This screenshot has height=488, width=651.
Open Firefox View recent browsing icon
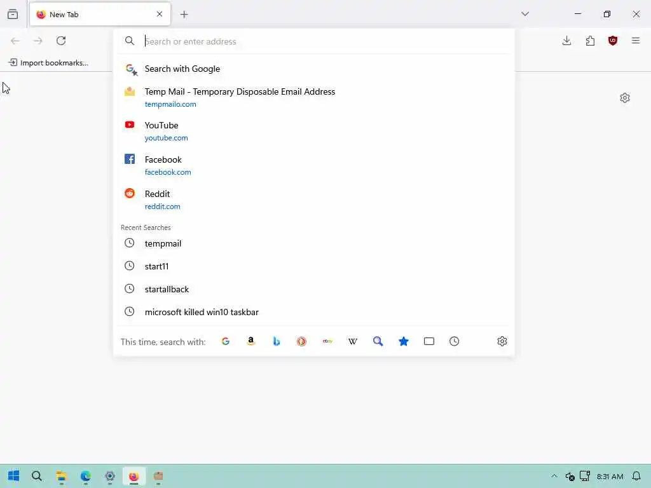tap(13, 14)
